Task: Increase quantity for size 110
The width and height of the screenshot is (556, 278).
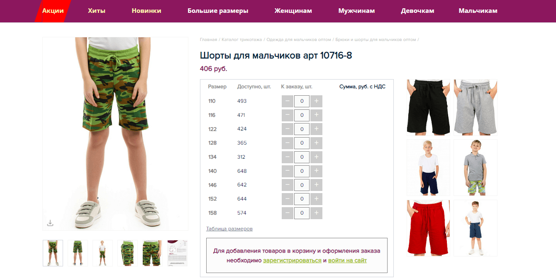Action: point(316,101)
